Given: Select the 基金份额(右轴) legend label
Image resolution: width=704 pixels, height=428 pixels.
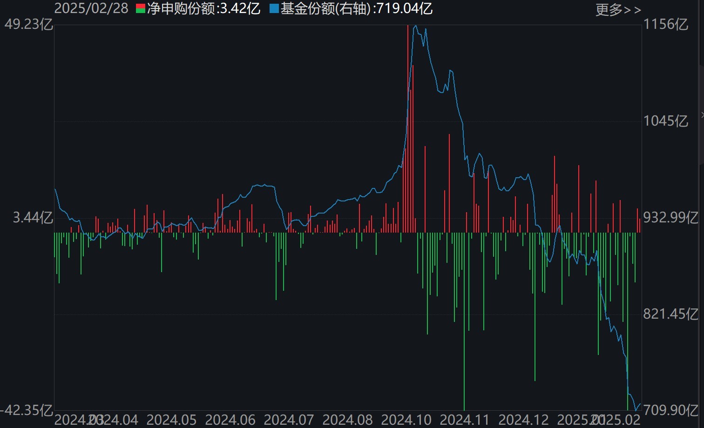Looking at the screenshot, I should [x=325, y=8].
